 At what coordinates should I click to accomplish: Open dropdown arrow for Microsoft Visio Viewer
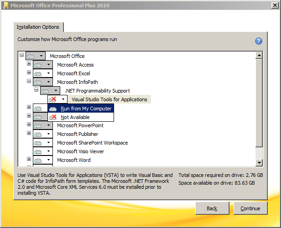pos(48,151)
